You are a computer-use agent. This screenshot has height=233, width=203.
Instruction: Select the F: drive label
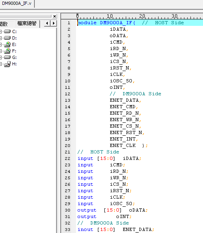(x=14, y=51)
